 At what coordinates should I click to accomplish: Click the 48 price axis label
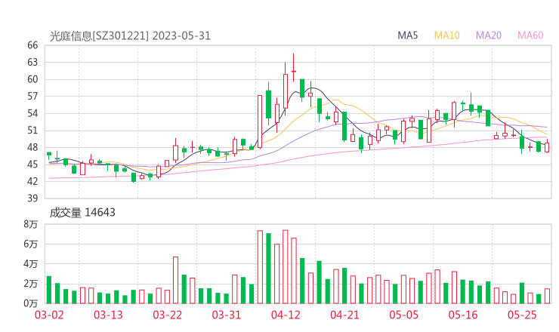[x=32, y=147]
